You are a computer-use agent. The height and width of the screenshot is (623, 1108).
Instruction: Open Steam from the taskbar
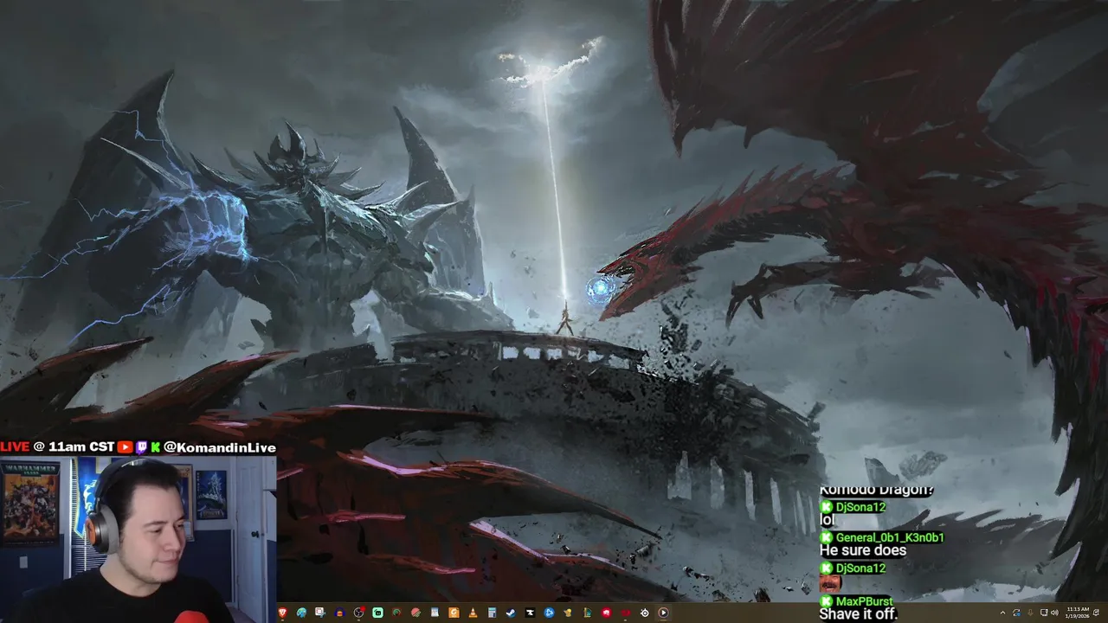511,613
